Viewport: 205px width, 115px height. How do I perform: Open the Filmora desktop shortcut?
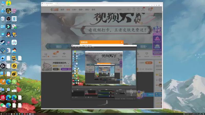tap(8, 27)
